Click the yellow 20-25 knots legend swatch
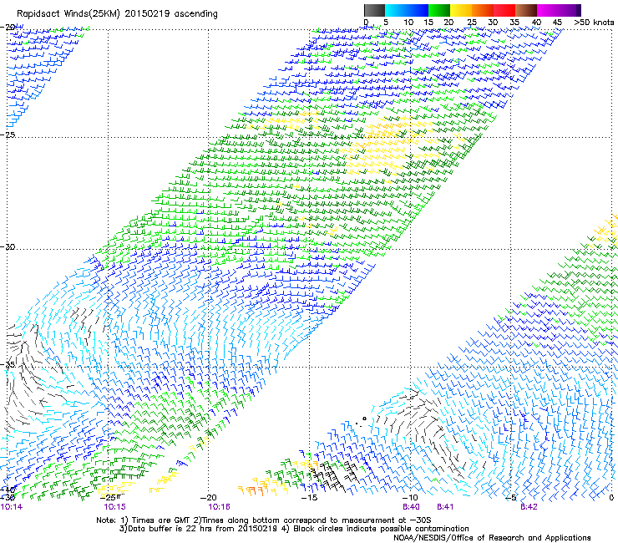Image resolution: width=618 pixels, height=543 pixels. pyautogui.click(x=461, y=10)
